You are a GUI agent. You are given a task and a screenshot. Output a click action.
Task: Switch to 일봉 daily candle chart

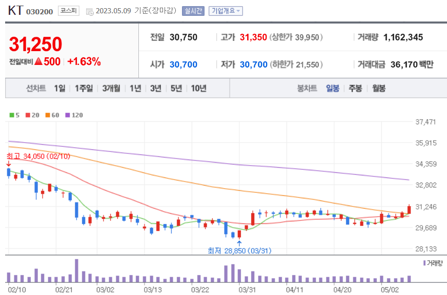click(333, 88)
